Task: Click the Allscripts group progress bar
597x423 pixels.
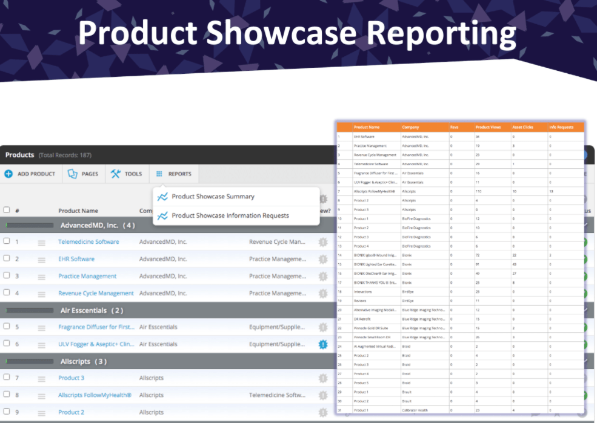Action: tap(30, 361)
